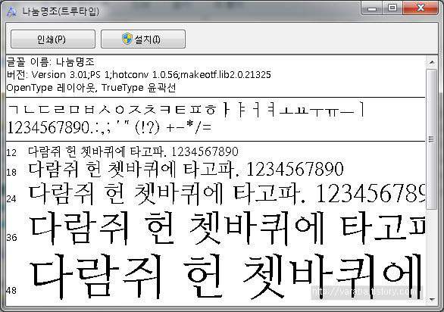
Task: Click the size 48 sample text line
Action: pos(226,276)
